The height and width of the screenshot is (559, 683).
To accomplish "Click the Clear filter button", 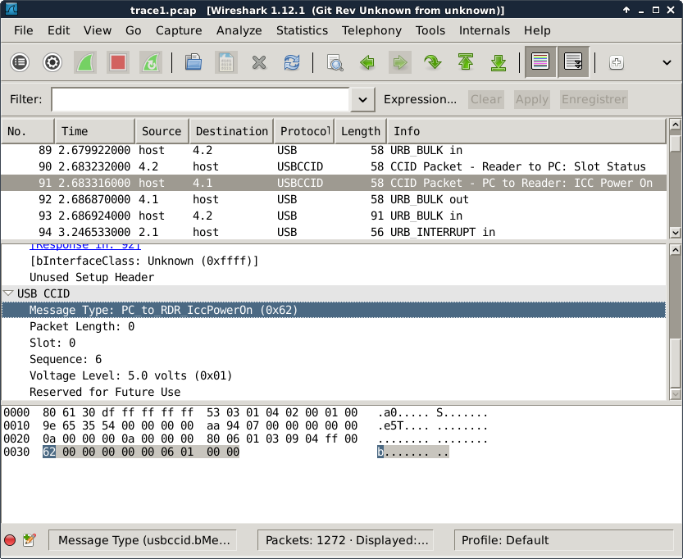I will pyautogui.click(x=486, y=99).
